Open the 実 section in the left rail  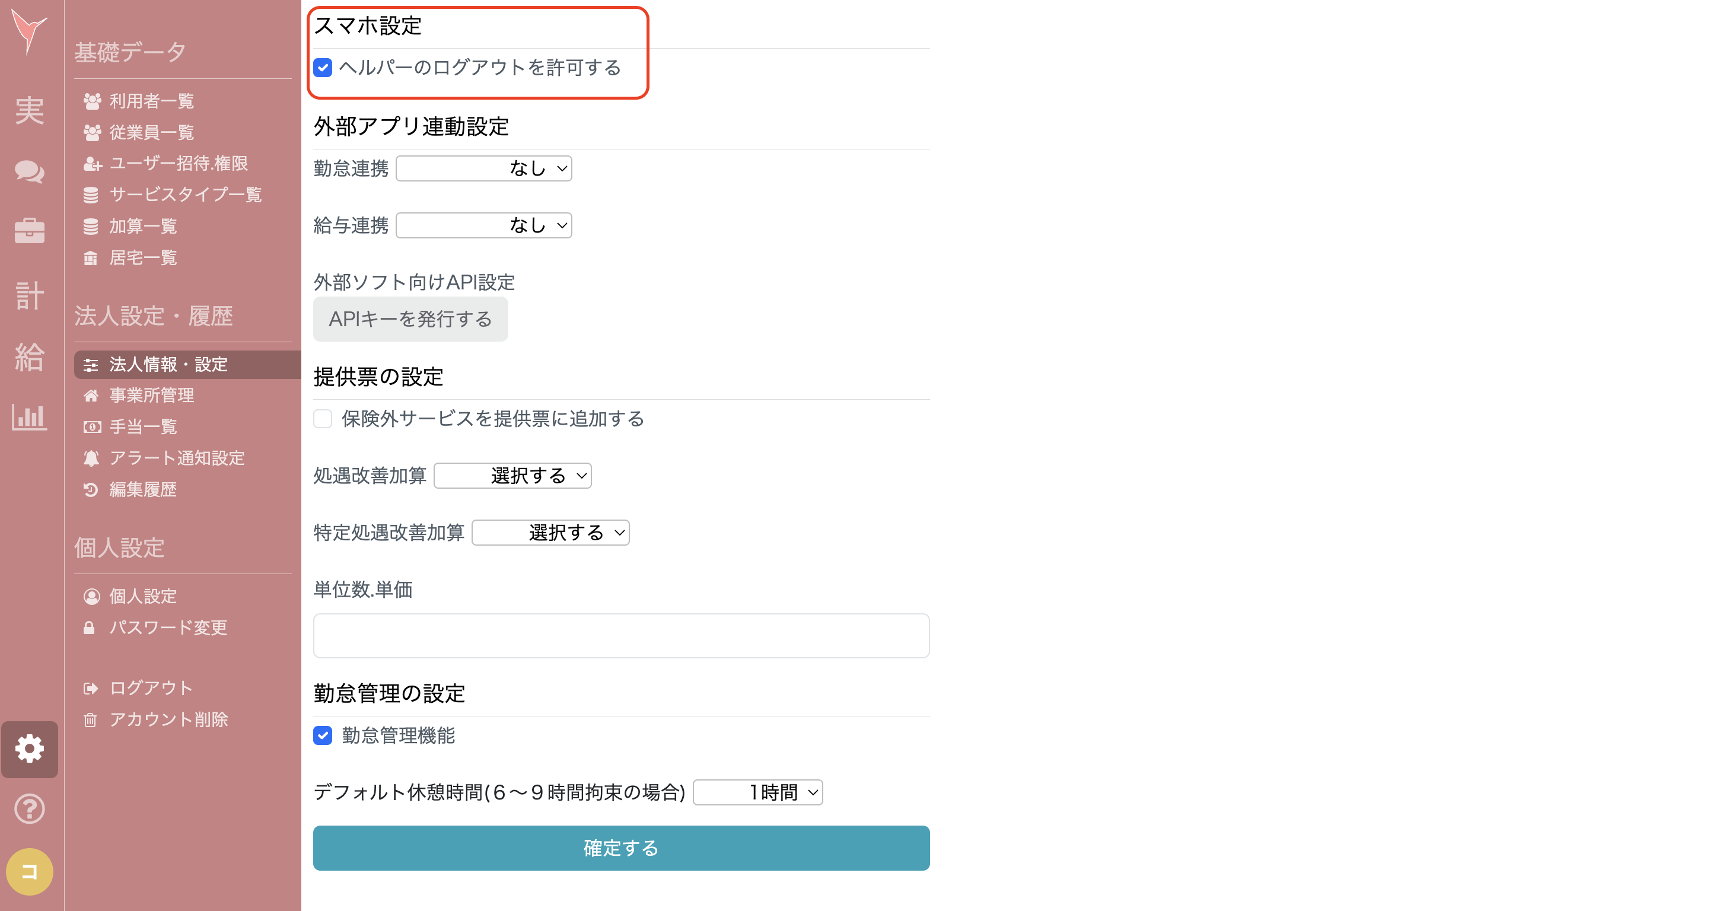click(x=29, y=111)
